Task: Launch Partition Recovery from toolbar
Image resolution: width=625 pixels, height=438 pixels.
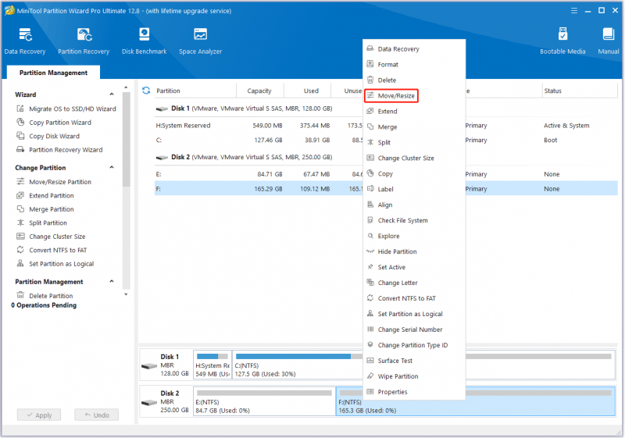Action: [84, 41]
